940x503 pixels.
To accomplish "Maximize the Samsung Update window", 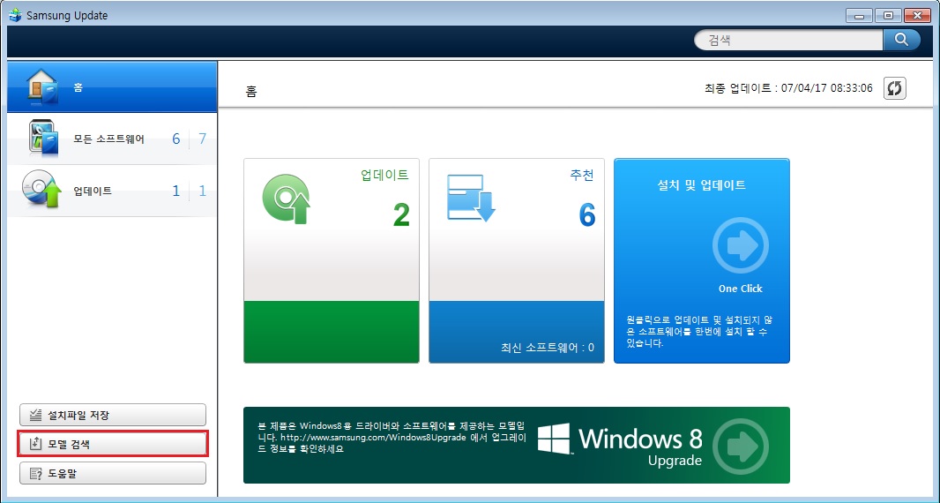I will point(888,16).
